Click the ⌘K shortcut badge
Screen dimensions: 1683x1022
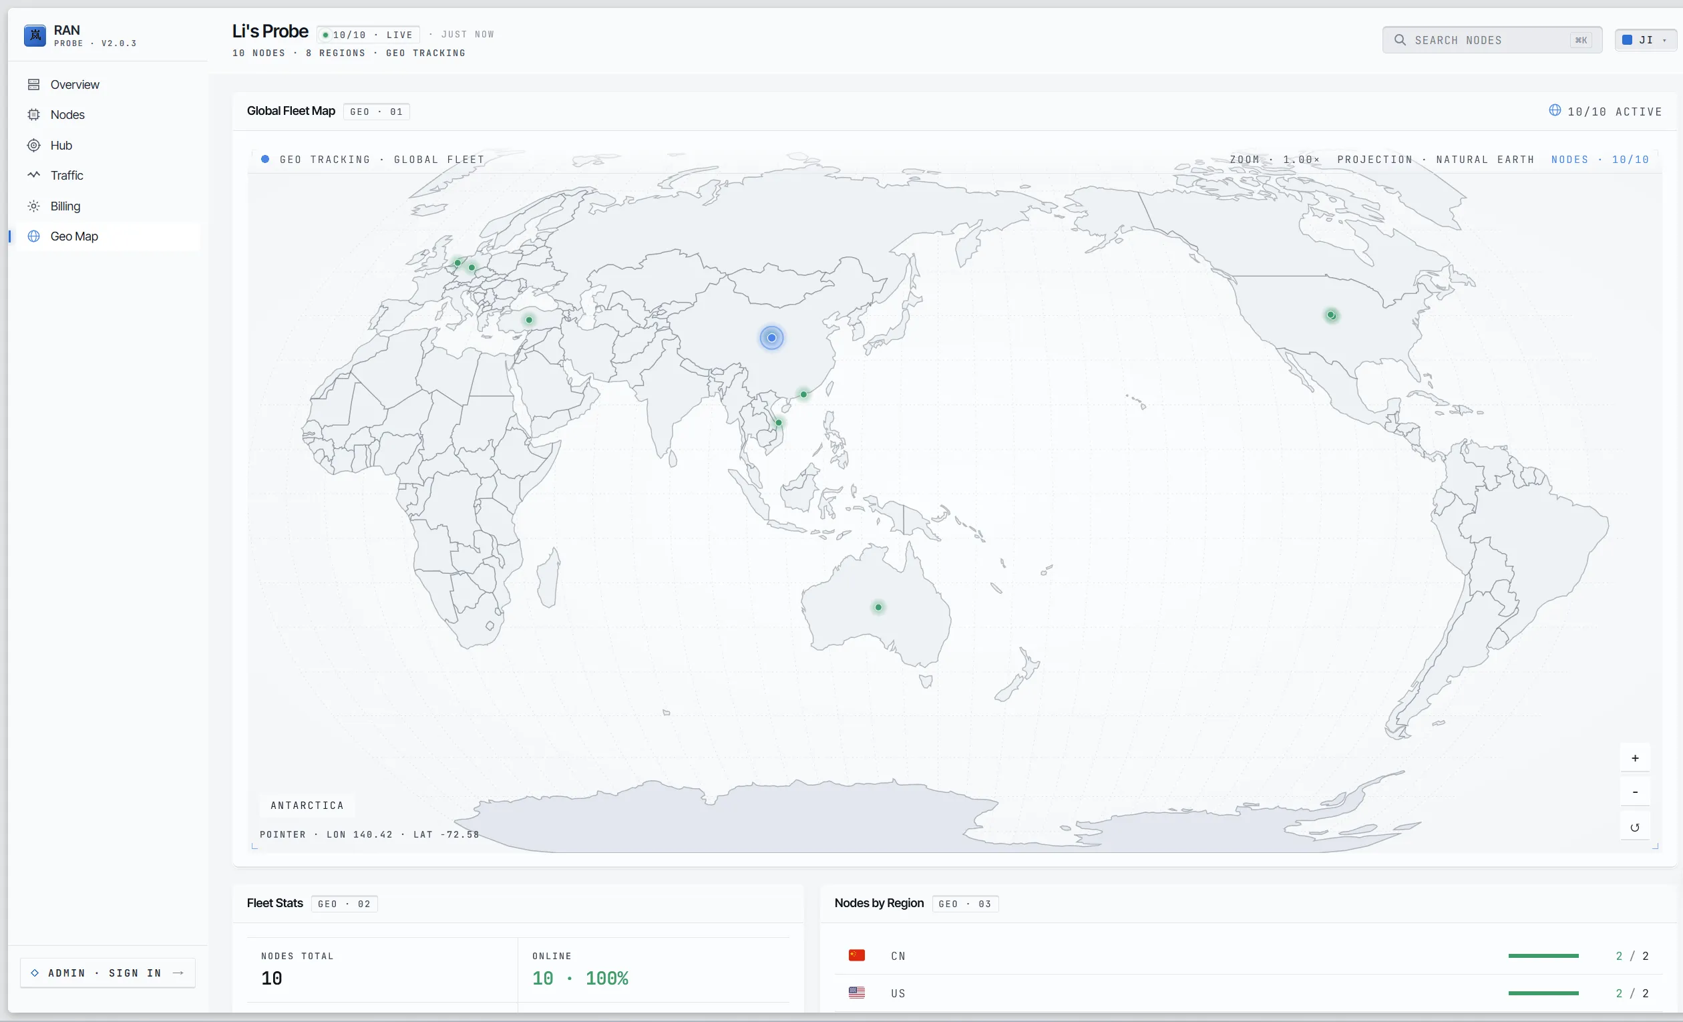pos(1581,40)
